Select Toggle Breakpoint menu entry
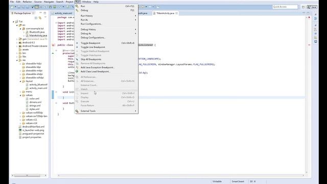The height and width of the screenshot is (184, 327). pos(106,43)
